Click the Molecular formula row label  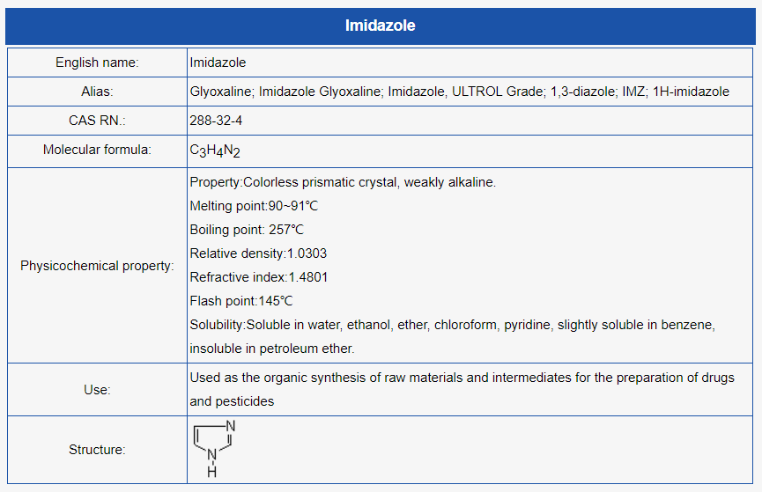coord(97,150)
